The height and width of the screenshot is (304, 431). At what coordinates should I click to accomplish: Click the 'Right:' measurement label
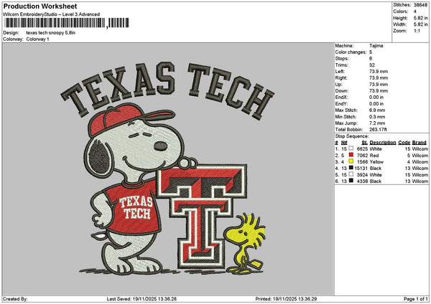[341, 78]
